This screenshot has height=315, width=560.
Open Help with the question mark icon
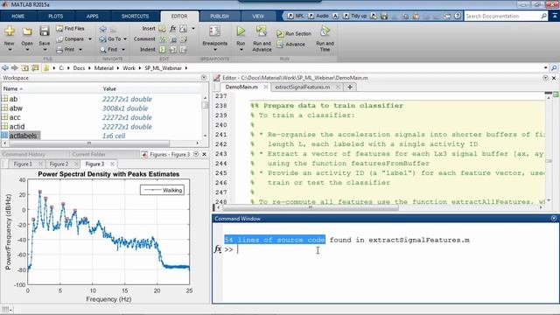point(458,16)
